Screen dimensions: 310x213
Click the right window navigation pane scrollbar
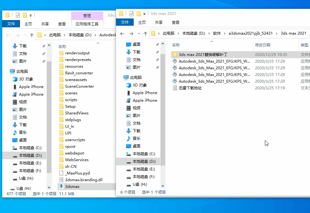[163, 109]
